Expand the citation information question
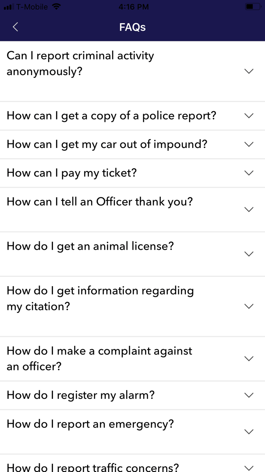 pyautogui.click(x=249, y=306)
